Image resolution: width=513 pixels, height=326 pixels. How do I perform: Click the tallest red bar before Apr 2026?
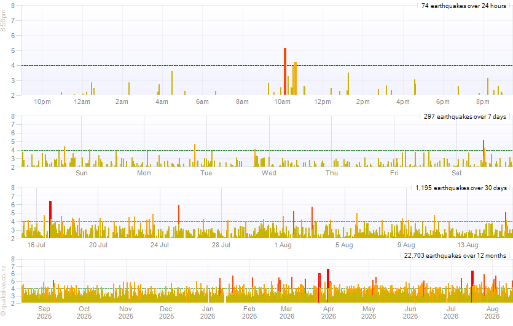point(328,285)
